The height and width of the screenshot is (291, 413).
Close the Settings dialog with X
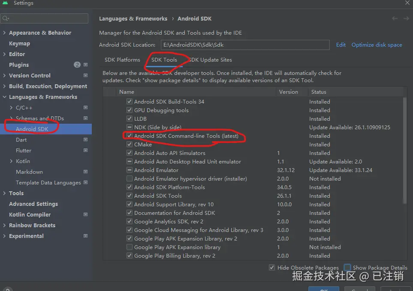pyautogui.click(x=407, y=3)
